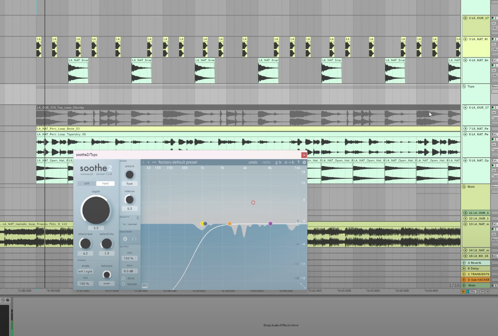Expand return track C TRANSIENTS

464,274
